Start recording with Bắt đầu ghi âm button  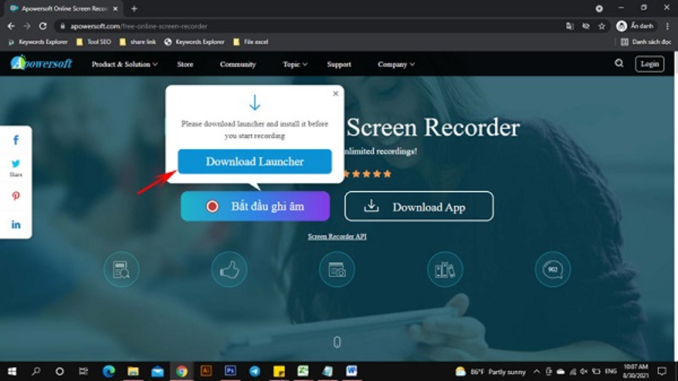pos(255,206)
